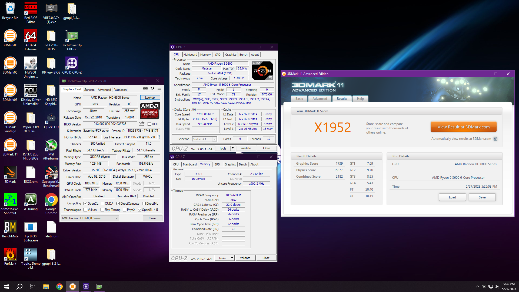Click Driver Version field in GPU-Z
This screenshot has height=292, width=519.
pos(122,170)
